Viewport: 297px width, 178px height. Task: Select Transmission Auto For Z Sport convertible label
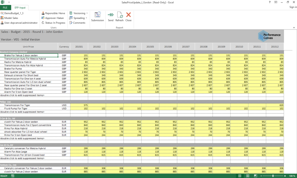28,125
